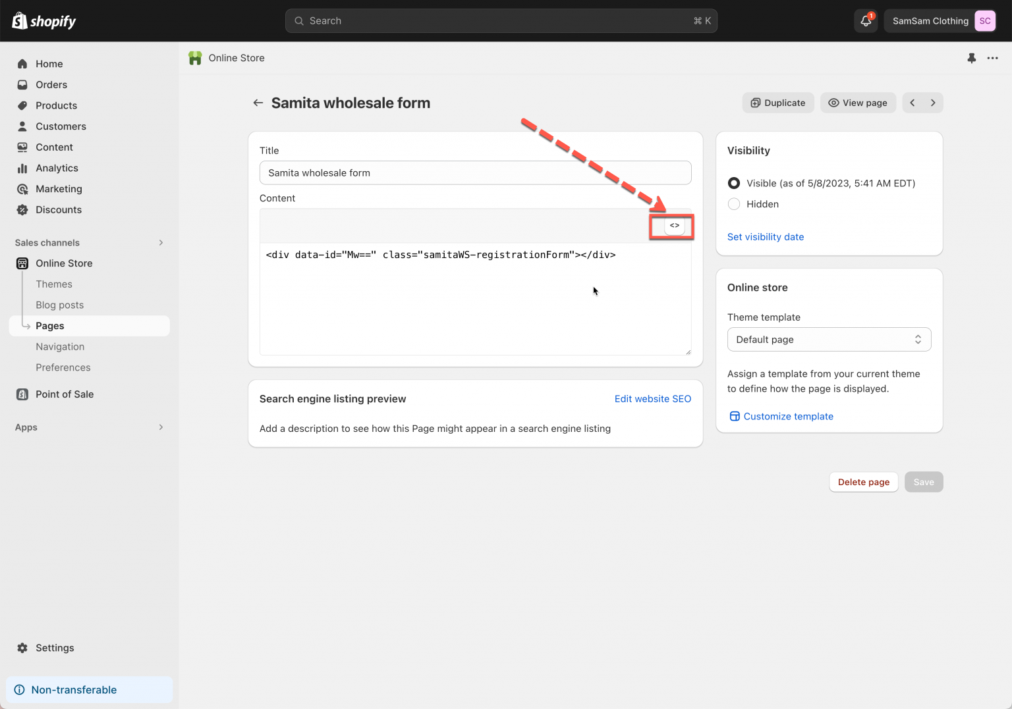Go to the previous page chevron
Viewport: 1012px width, 709px height.
point(913,103)
